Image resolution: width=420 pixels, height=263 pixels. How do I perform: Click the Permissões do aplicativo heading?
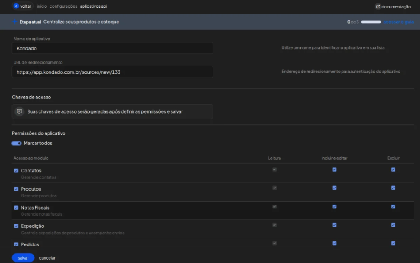[39, 133]
